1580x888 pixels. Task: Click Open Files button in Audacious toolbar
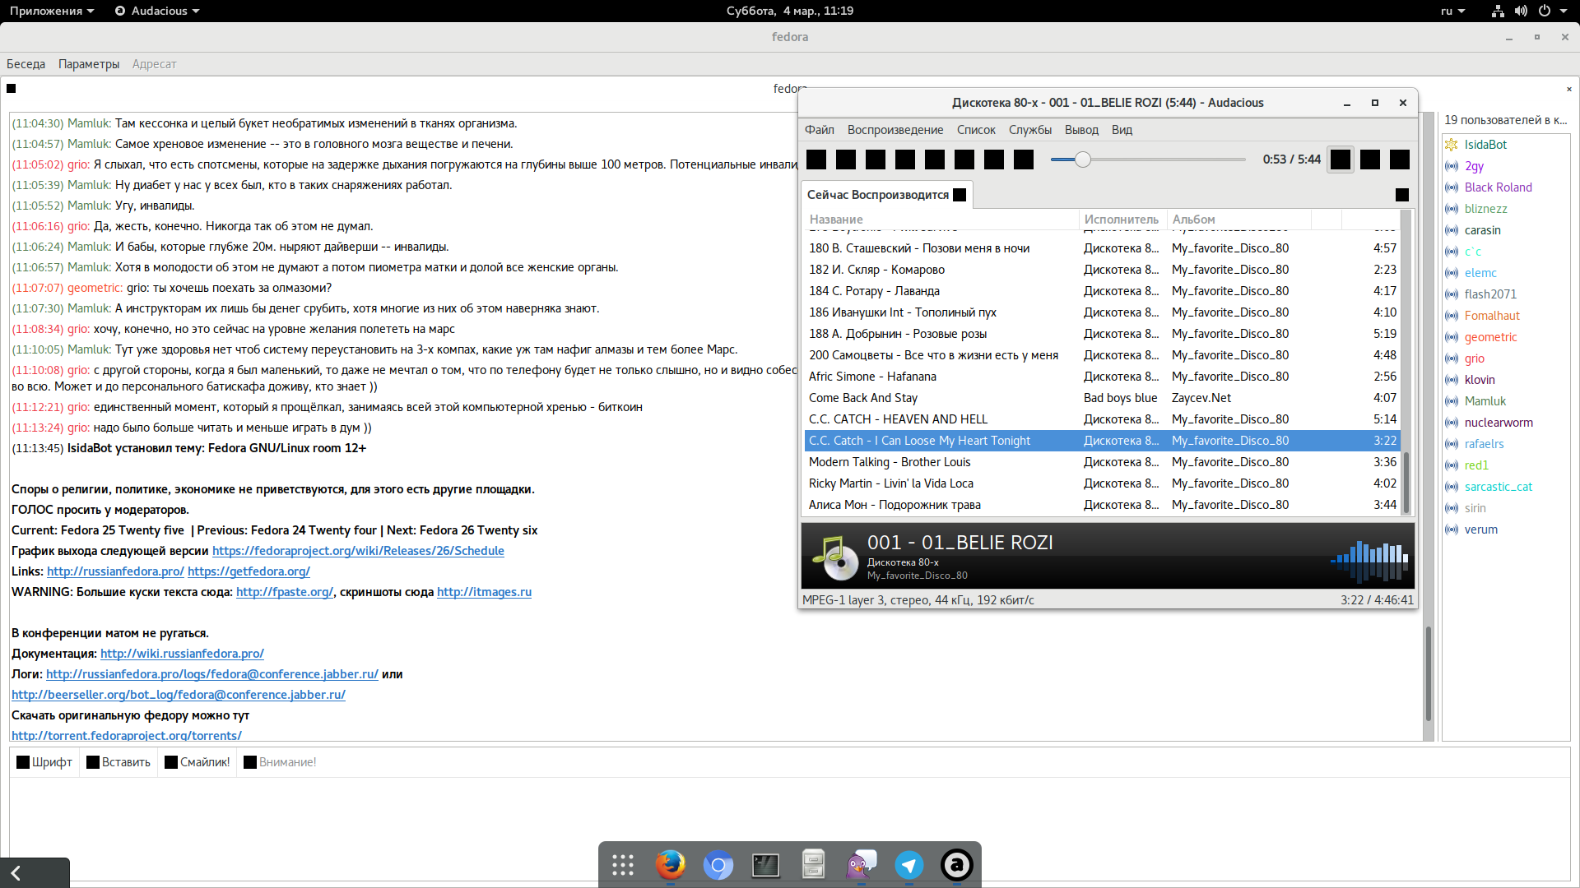846,160
